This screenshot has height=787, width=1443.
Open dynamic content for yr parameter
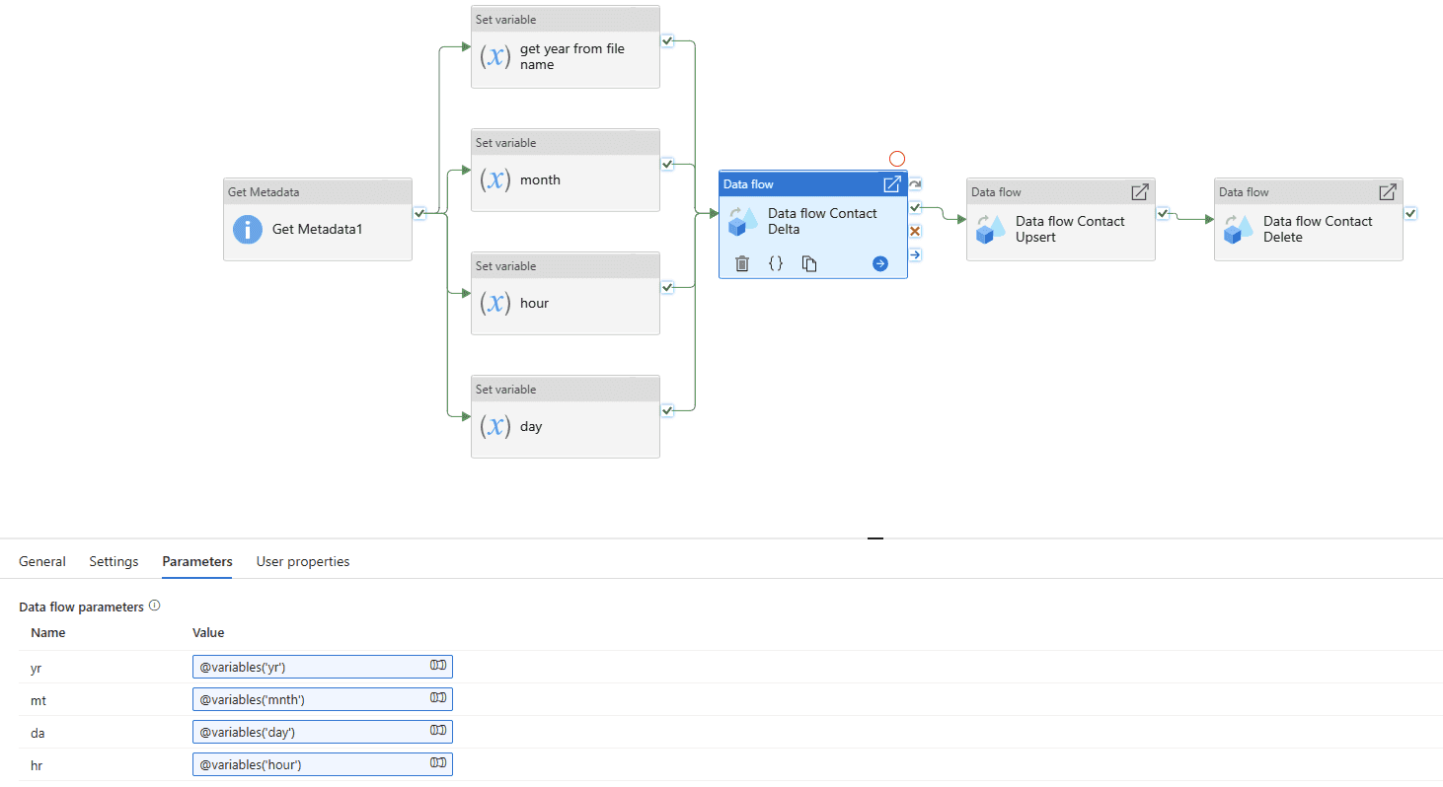tap(438, 666)
